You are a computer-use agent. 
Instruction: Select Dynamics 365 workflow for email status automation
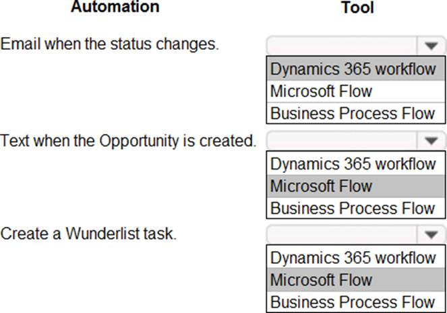353,69
